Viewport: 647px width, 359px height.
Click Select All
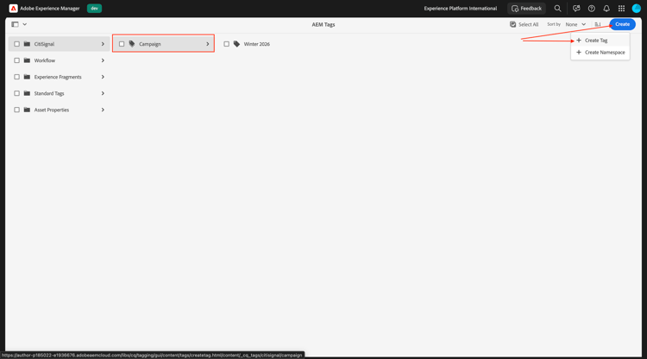(x=524, y=24)
